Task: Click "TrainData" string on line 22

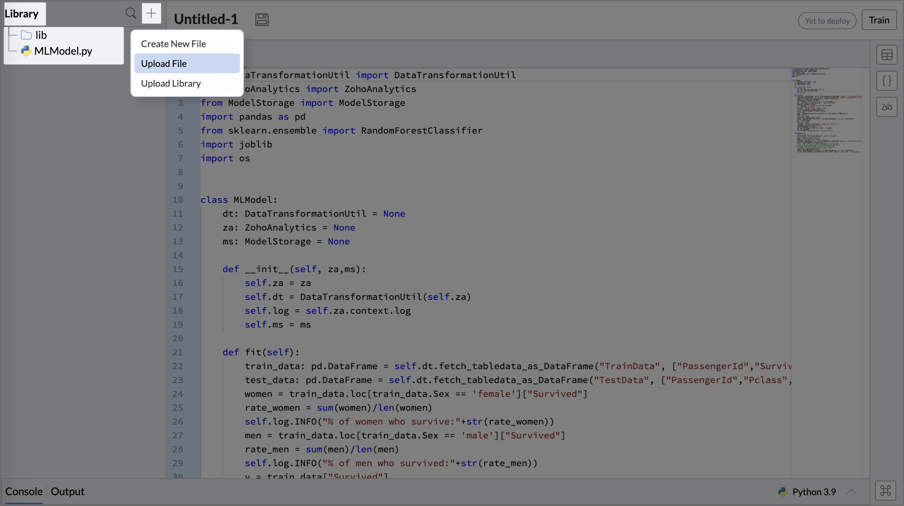Action: (x=629, y=366)
